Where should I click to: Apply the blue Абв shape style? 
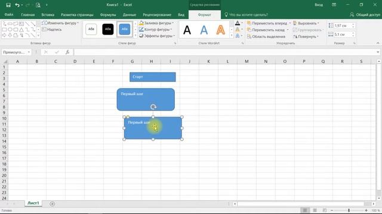pos(125,29)
